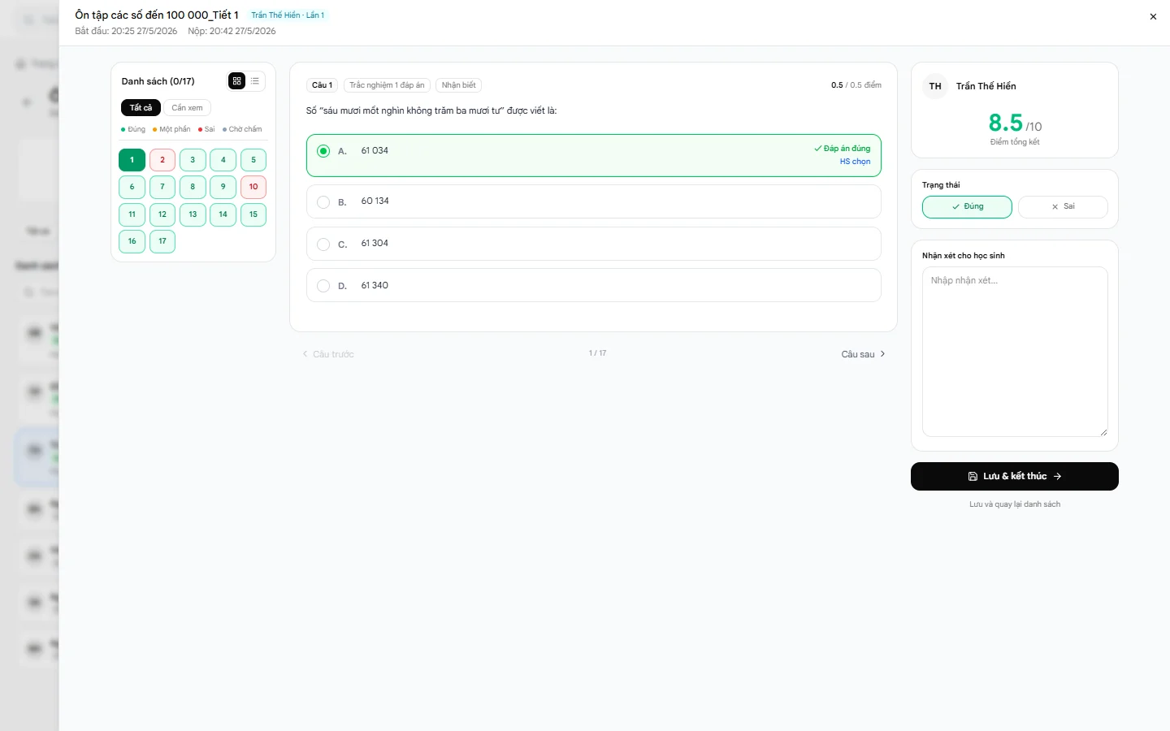Select the 'Cần xem' filter tab
Viewport: 1170px width, 731px height.
(187, 108)
